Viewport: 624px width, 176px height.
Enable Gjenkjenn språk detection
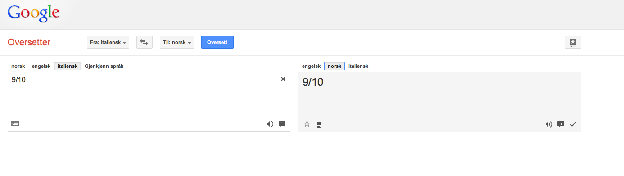(x=104, y=66)
